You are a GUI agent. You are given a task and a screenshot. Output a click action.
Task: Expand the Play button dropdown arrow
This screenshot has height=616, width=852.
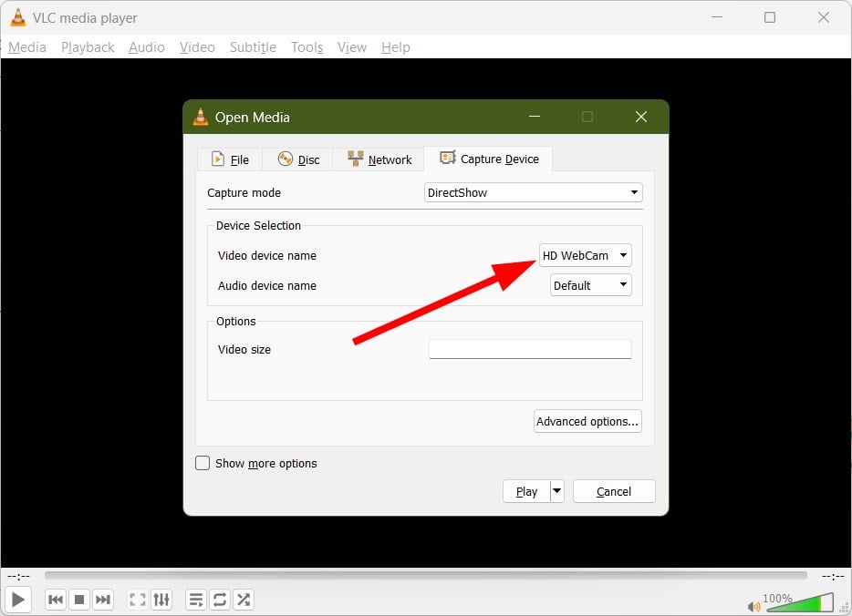pyautogui.click(x=557, y=491)
